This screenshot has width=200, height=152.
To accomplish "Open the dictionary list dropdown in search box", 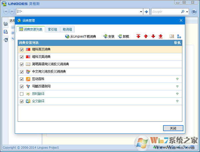I will coord(19,11).
